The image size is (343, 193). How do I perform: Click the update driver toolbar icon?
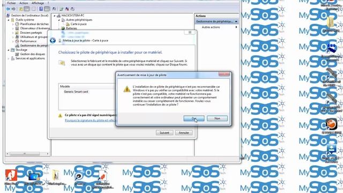tap(62, 9)
